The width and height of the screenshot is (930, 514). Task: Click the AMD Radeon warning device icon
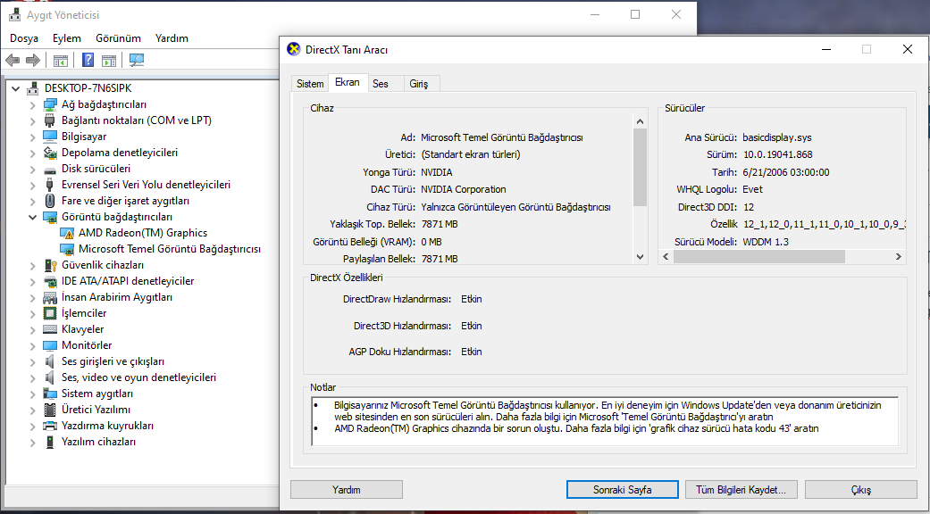(67, 233)
